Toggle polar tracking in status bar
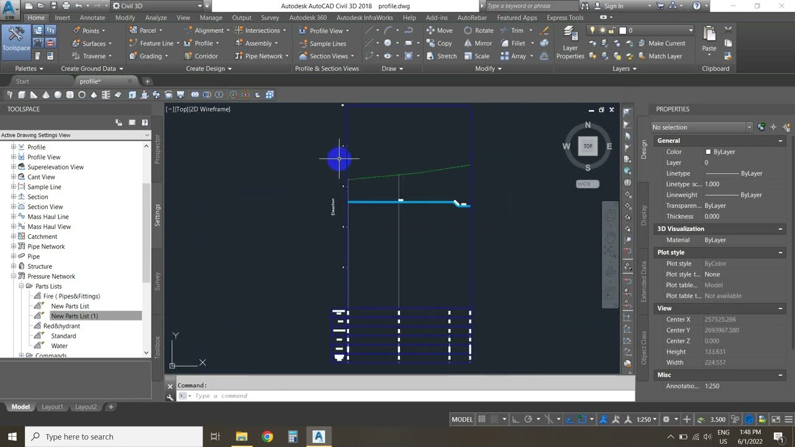Screen dimensions: 795x447 coord(528,419)
